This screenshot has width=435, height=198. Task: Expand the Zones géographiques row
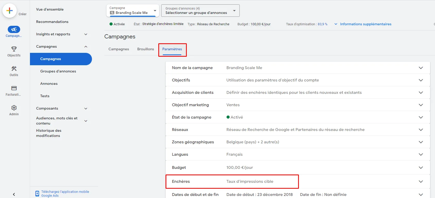pyautogui.click(x=421, y=142)
